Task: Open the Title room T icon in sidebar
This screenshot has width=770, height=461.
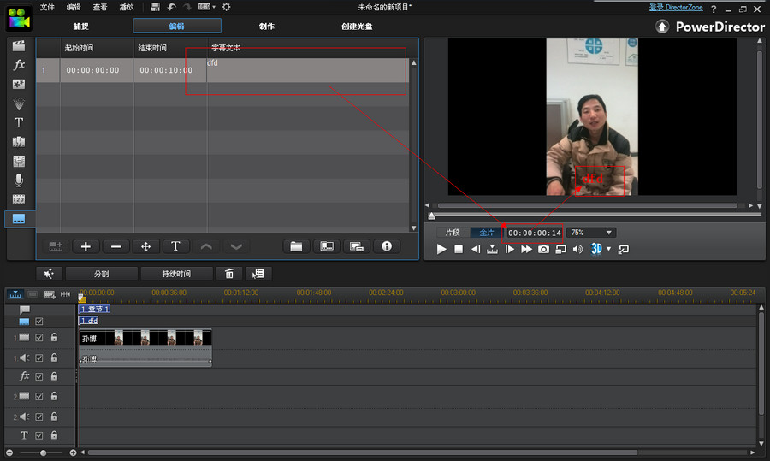Action: 19,122
